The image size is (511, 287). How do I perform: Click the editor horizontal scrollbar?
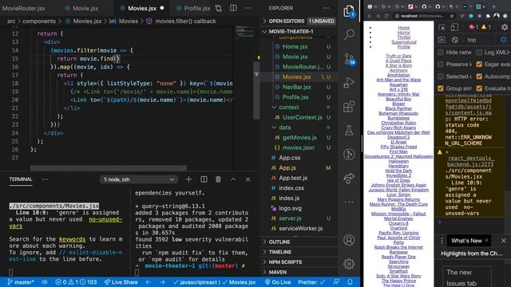coord(109,168)
